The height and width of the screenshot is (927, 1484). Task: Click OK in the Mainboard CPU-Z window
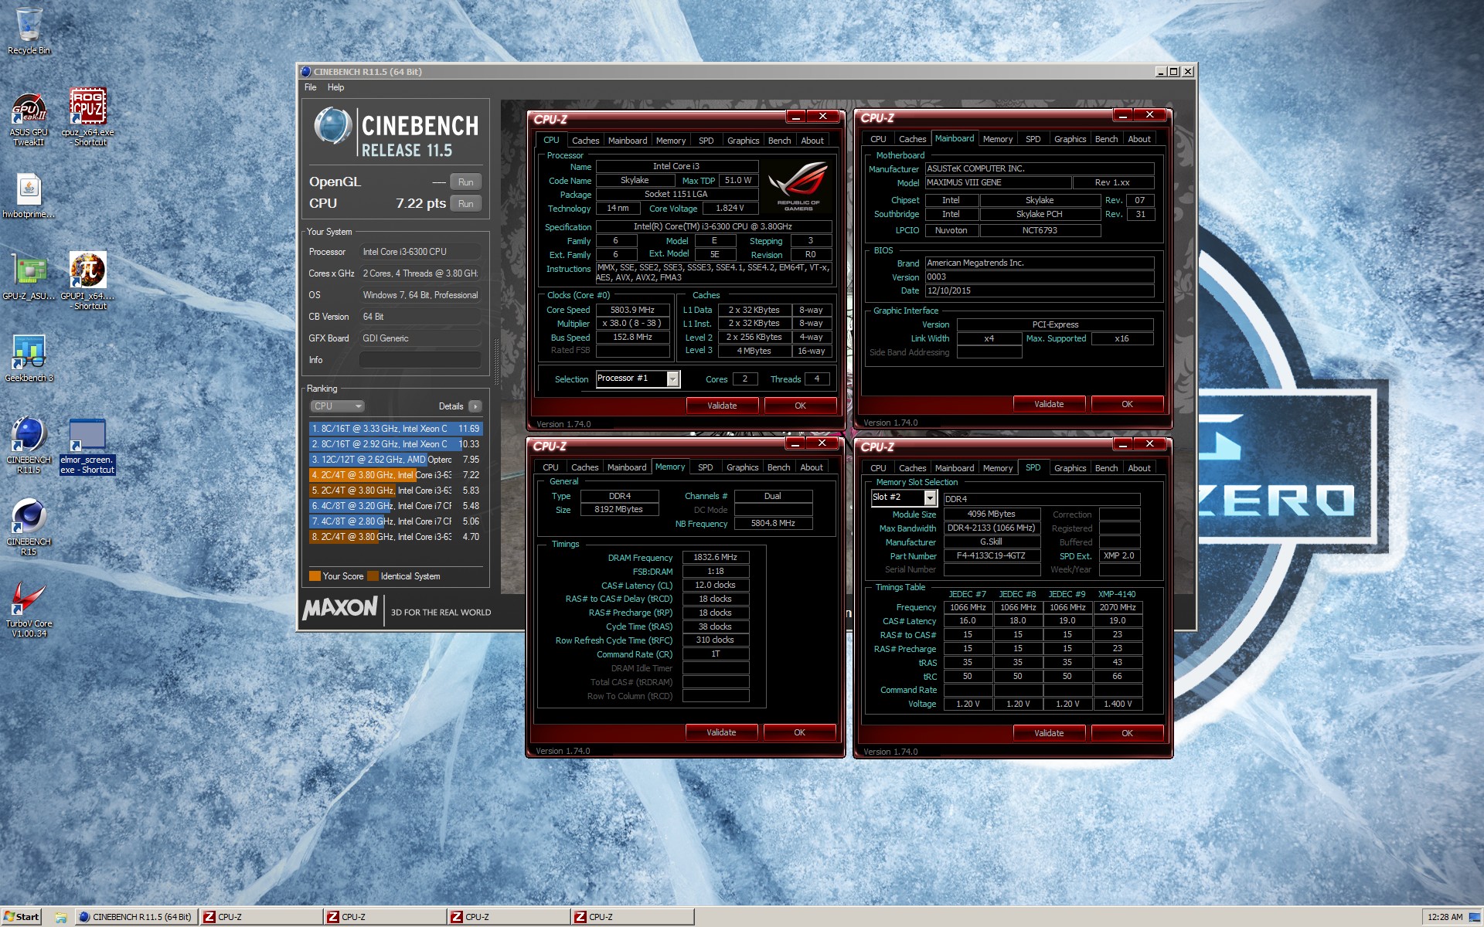click(x=1127, y=404)
